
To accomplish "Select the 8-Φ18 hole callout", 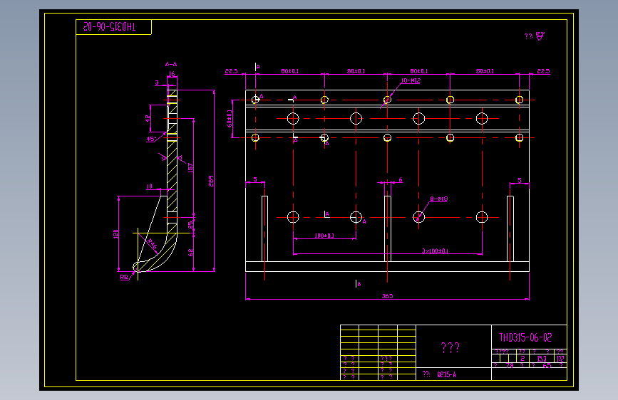I will (x=438, y=199).
